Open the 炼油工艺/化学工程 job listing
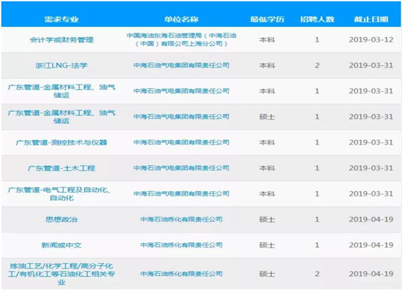This screenshot has height=292, width=402. click(61, 274)
